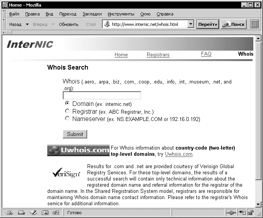This screenshot has width=263, height=218.
Task: Select the Registrar radio button
Action: coord(67,111)
